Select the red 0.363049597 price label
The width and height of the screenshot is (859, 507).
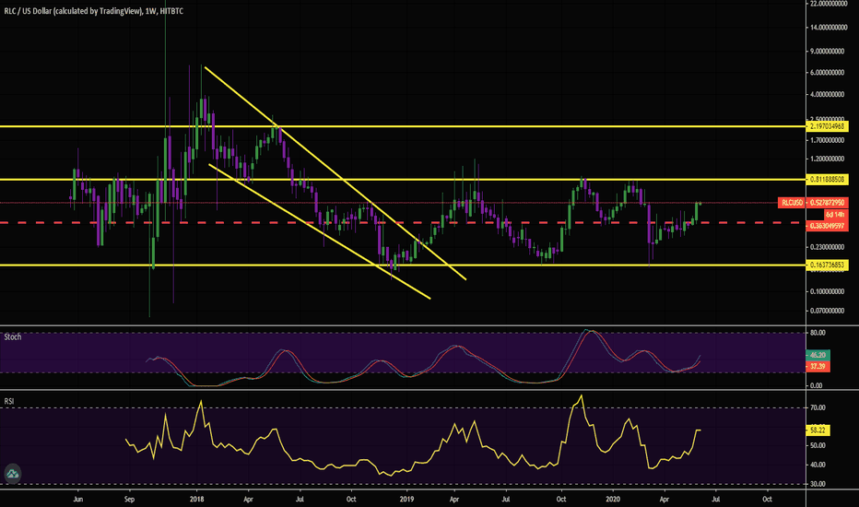(828, 226)
